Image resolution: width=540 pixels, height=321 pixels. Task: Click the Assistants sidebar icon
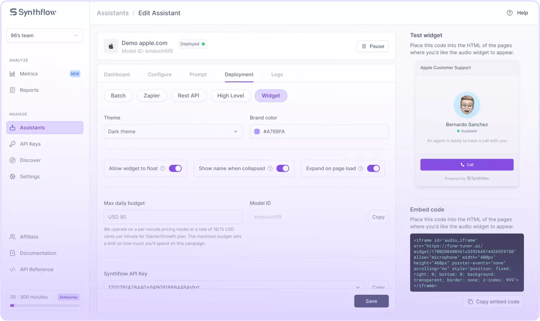point(12,127)
